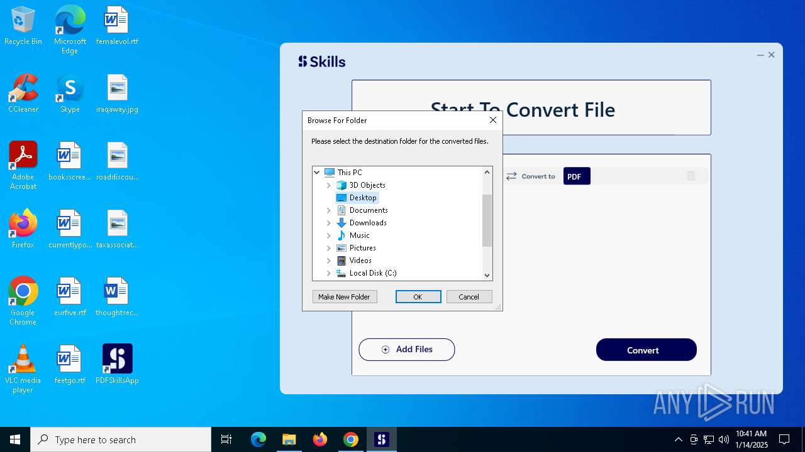The width and height of the screenshot is (805, 452).
Task: Pick Local Disk (C:) in tree
Action: (373, 273)
